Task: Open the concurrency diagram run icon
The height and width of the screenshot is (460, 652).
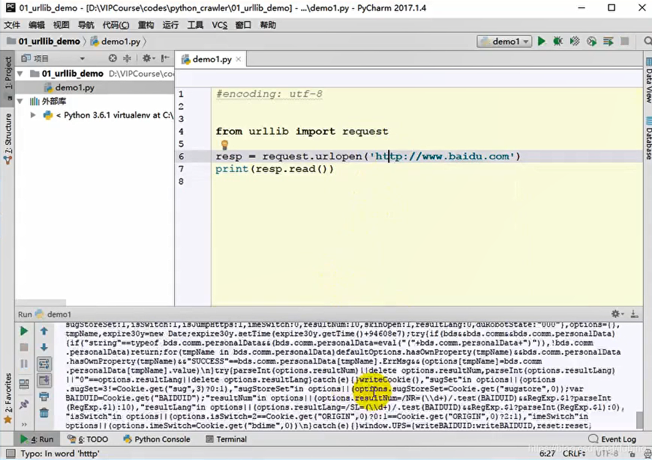Action: [x=608, y=41]
